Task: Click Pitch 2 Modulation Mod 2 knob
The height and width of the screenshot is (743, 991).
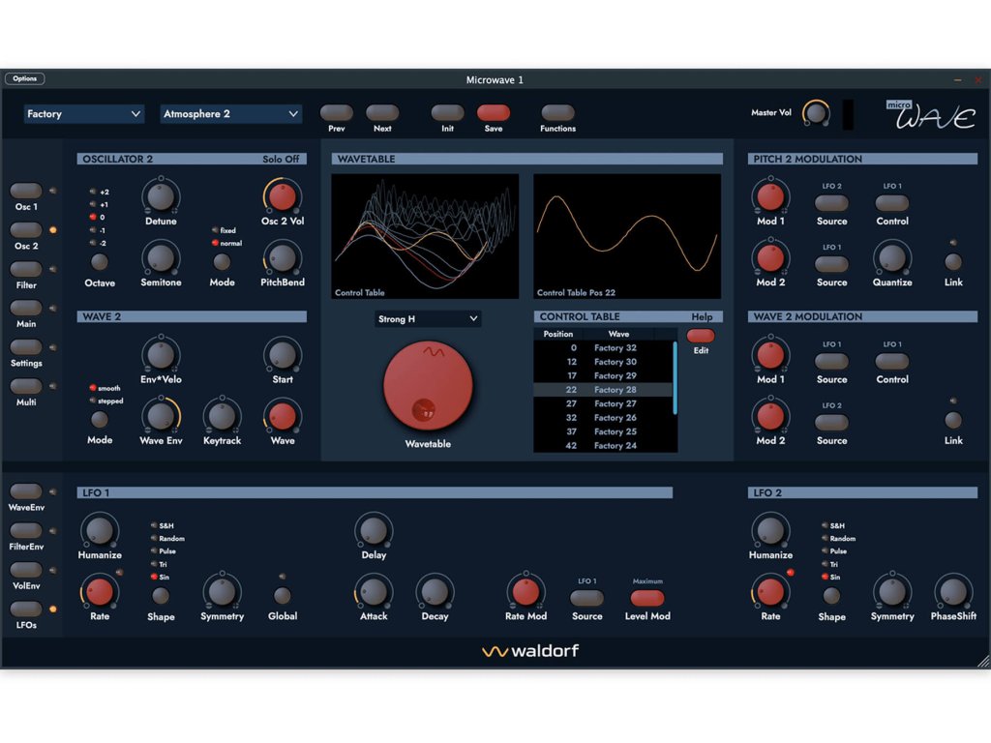Action: pyautogui.click(x=769, y=257)
